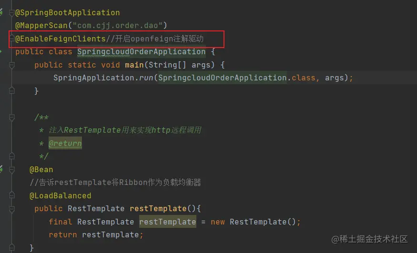Click the 'return' keyword in the return statement

(x=63, y=235)
